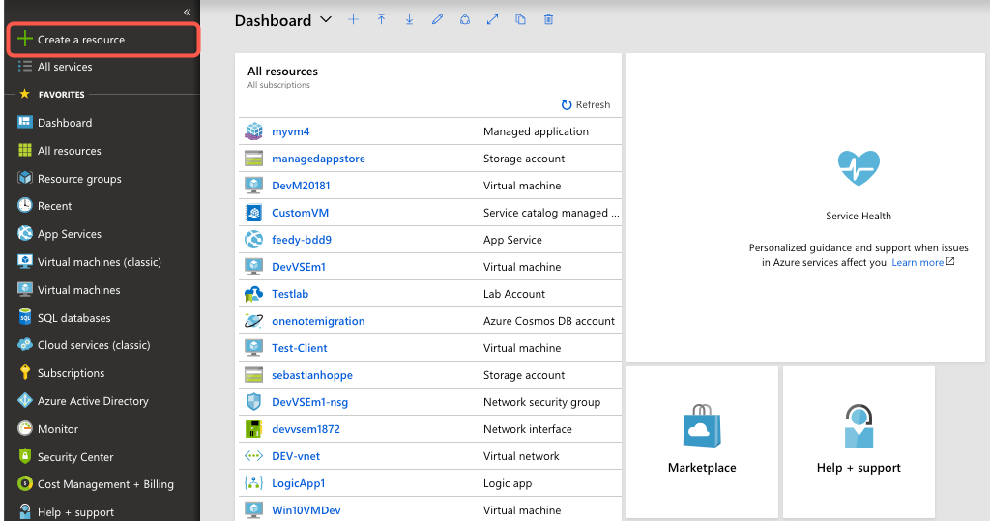Click the DEV-vnet virtual network name
Screen dimensions: 990x521
(x=296, y=456)
